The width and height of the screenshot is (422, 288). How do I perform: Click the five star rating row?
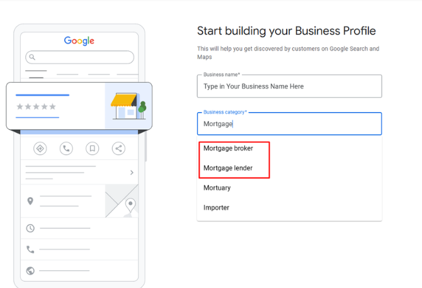(x=36, y=107)
